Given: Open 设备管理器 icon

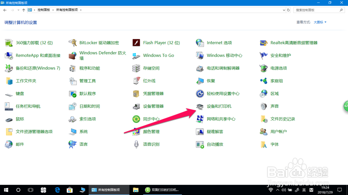Looking at the screenshot, I should (136, 107).
